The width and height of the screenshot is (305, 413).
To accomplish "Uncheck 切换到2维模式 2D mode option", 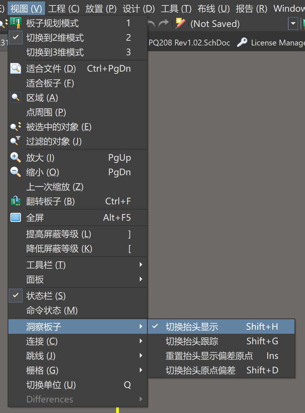I will click(x=55, y=38).
